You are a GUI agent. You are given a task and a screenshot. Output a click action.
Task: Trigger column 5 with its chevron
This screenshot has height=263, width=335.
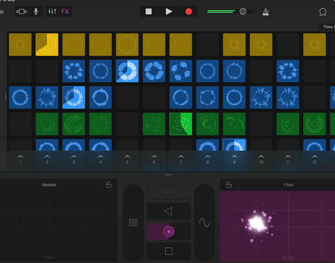pos(127,159)
